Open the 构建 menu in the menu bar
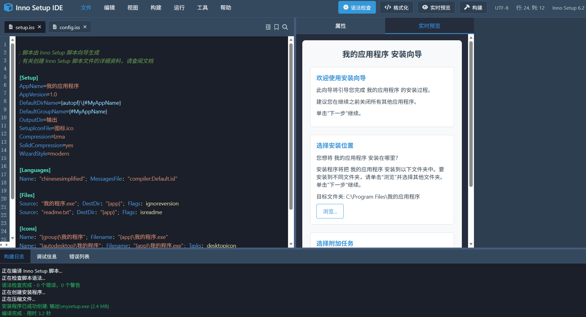The width and height of the screenshot is (586, 317). tap(156, 8)
